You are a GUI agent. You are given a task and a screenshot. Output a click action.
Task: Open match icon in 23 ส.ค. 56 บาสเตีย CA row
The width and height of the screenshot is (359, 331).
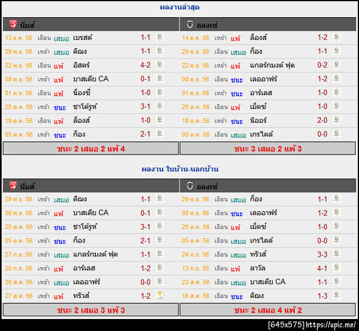coord(336,282)
